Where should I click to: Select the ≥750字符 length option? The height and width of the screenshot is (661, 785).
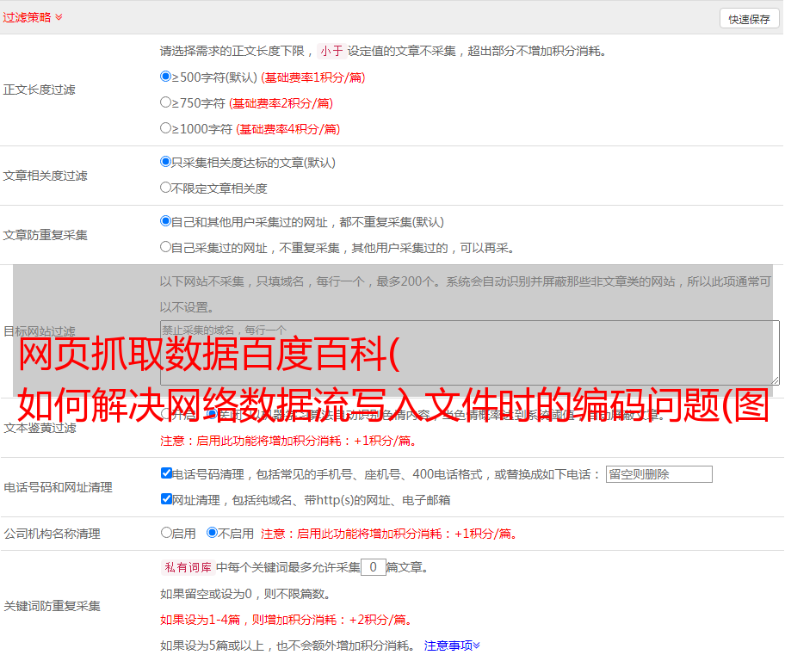click(166, 102)
